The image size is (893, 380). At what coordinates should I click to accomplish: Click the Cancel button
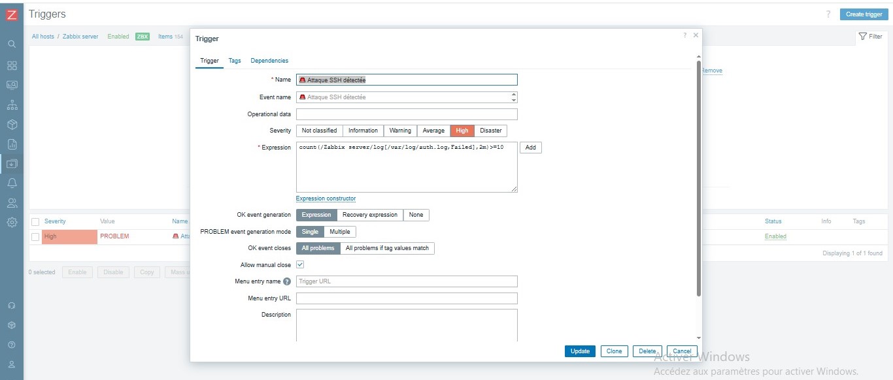(x=682, y=351)
